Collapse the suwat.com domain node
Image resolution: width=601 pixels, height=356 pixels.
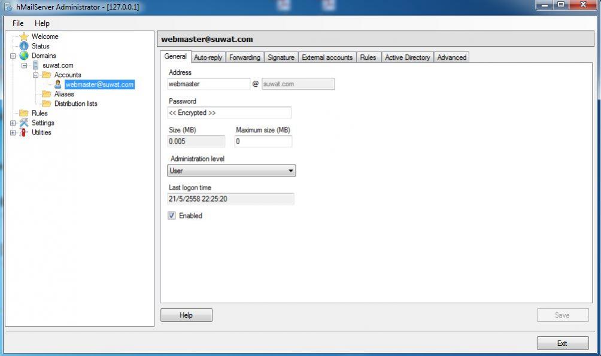(24, 66)
